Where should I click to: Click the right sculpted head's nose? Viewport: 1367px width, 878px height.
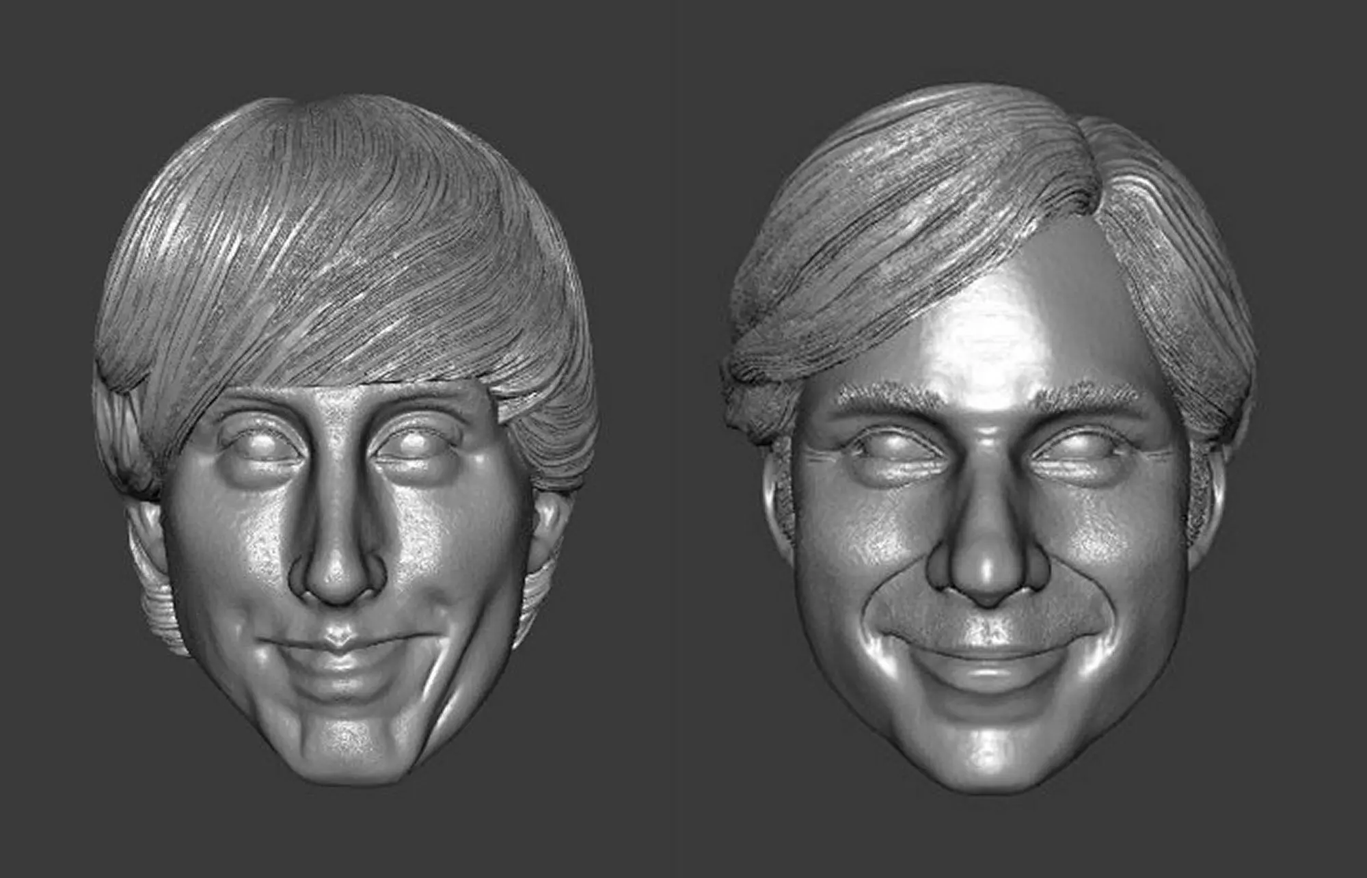point(986,571)
